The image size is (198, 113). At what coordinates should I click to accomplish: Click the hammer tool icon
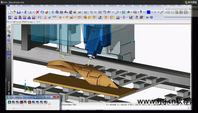point(66,12)
